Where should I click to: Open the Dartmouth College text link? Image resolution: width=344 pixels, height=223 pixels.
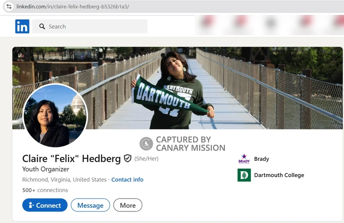coord(279,175)
